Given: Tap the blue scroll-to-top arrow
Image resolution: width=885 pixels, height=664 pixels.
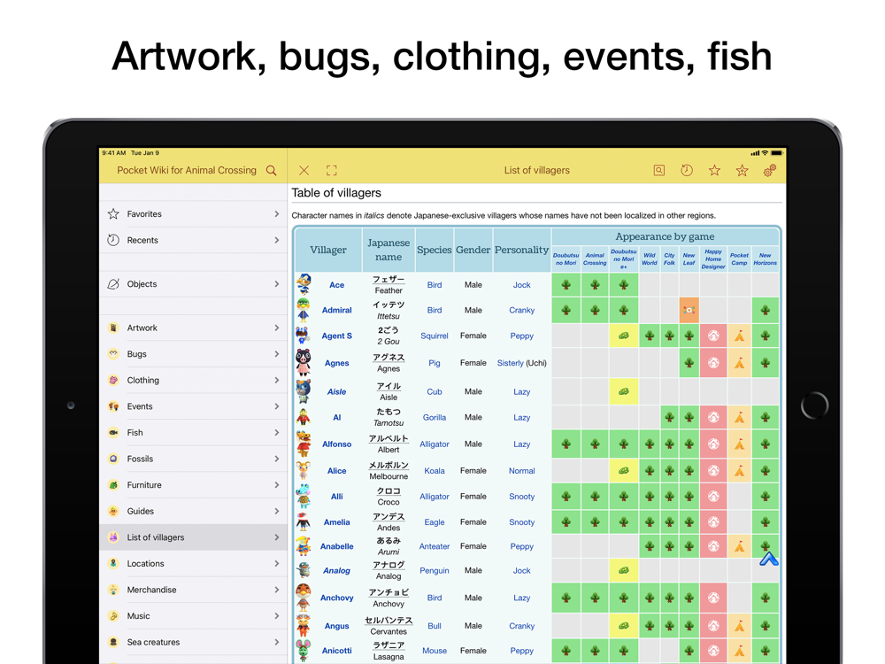Looking at the screenshot, I should (769, 559).
